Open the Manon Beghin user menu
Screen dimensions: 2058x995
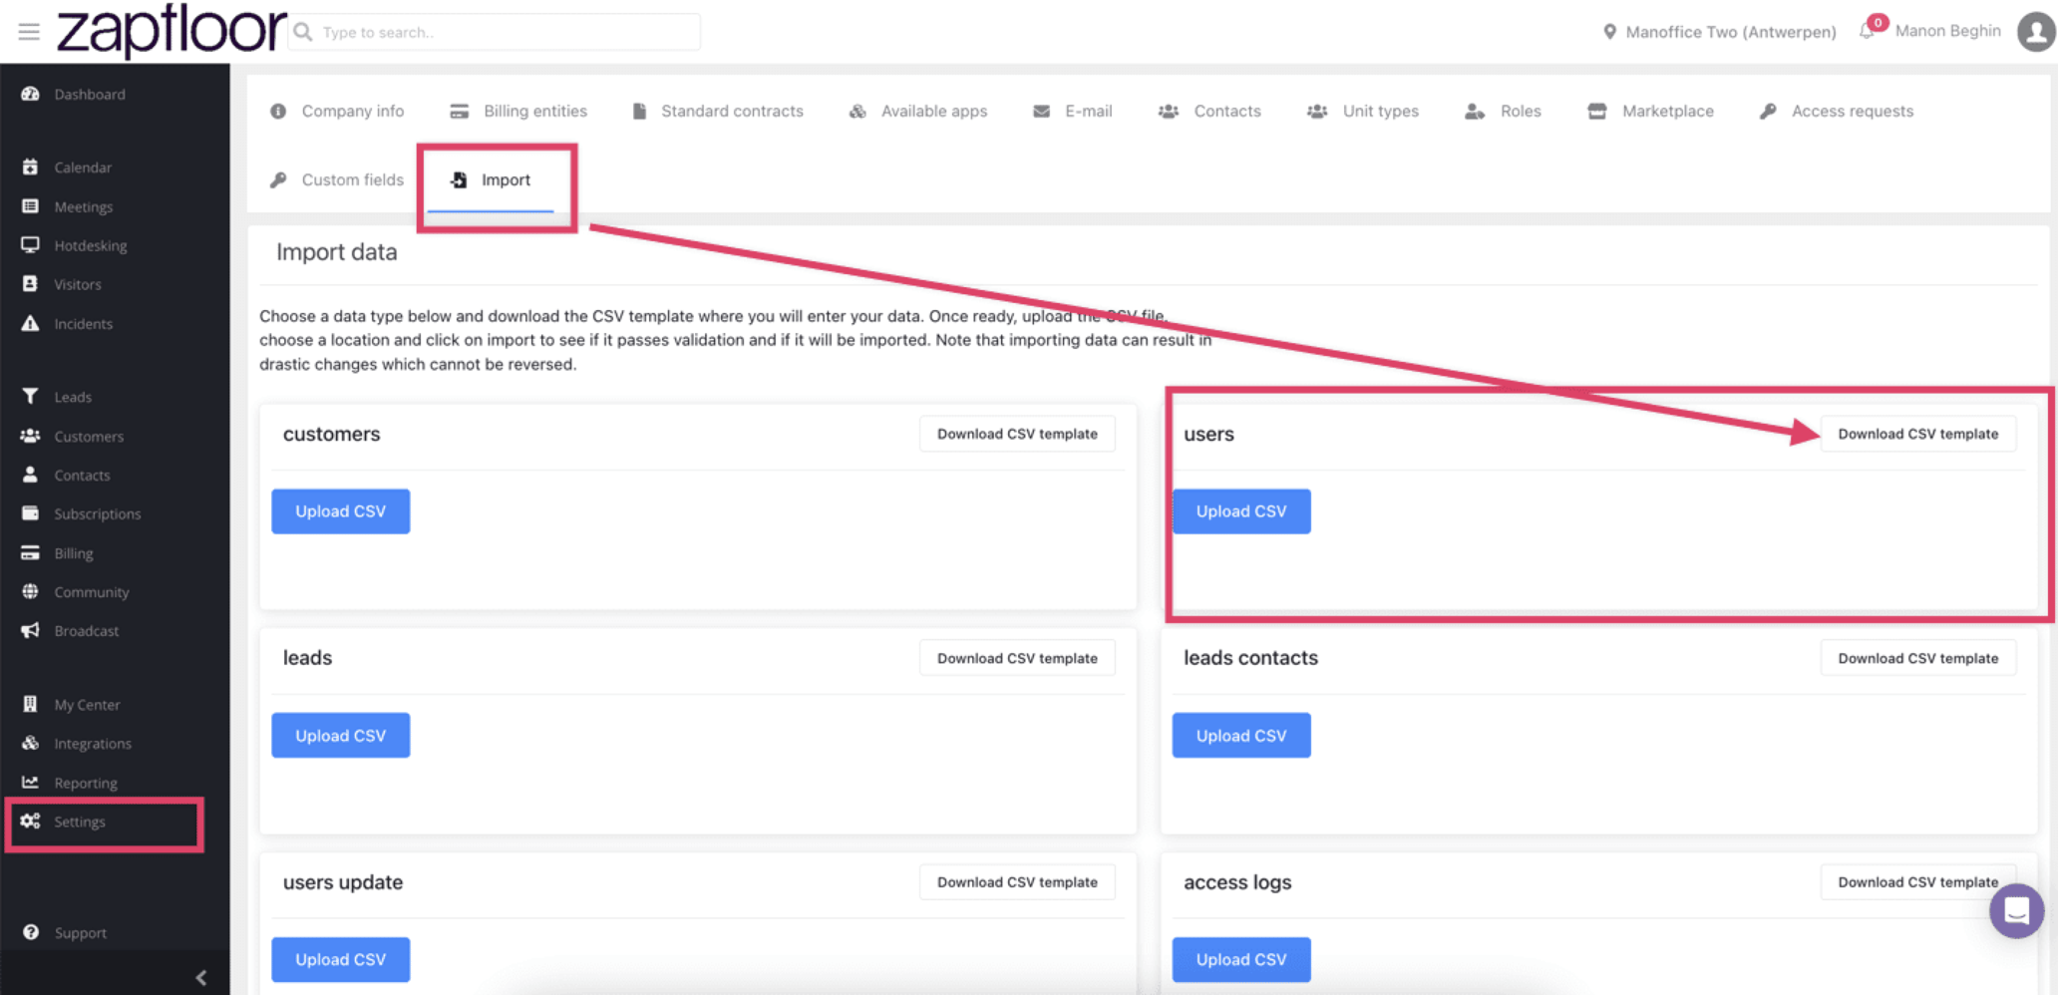[x=1947, y=31]
